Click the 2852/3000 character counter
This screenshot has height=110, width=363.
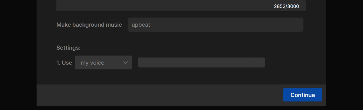286,6
